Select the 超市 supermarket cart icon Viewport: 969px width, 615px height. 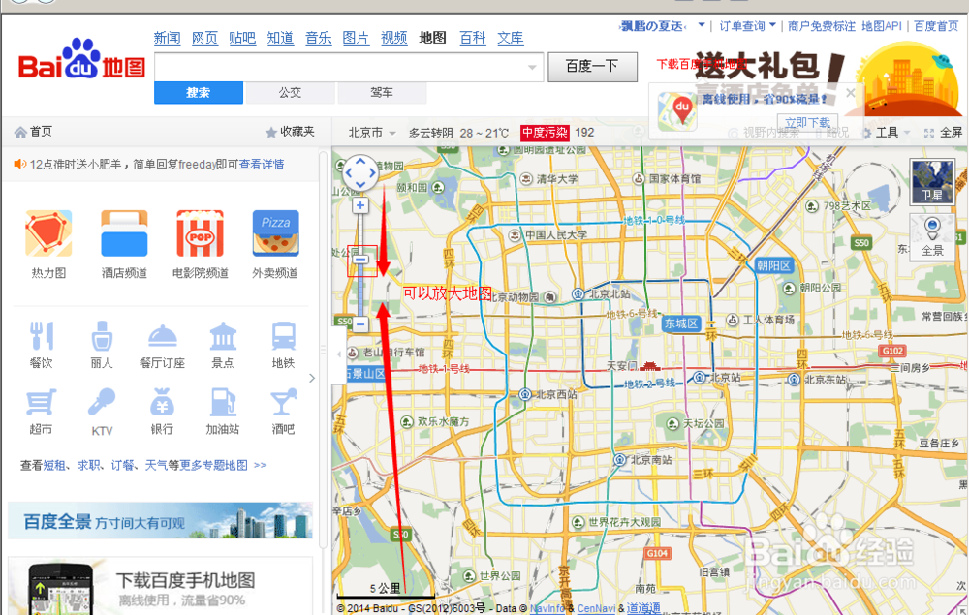coord(41,402)
